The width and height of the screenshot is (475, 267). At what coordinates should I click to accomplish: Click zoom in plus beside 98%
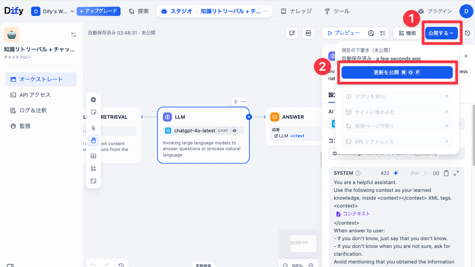(311, 265)
